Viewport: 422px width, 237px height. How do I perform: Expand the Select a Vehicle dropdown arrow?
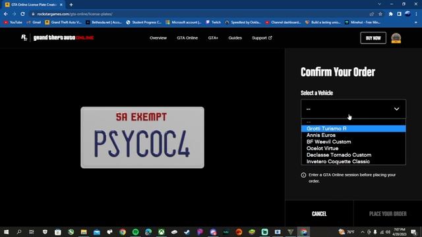[x=396, y=109]
